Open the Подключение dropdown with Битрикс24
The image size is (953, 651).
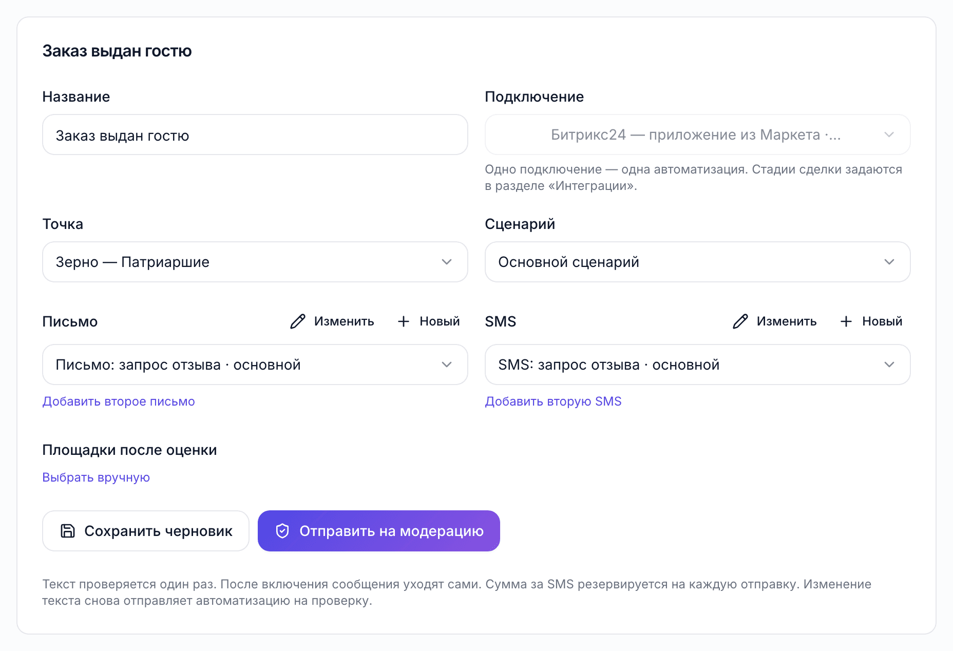pos(698,135)
